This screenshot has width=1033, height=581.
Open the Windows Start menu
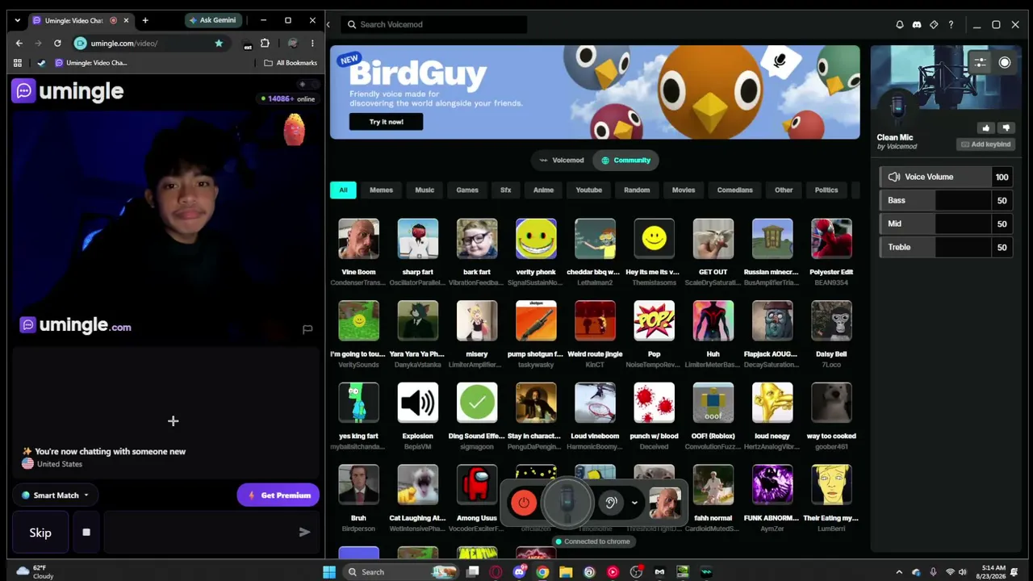click(329, 572)
